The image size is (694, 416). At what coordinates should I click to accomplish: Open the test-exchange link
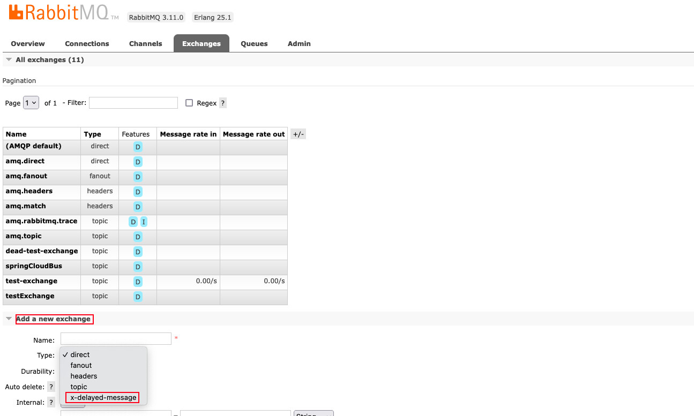[32, 281]
